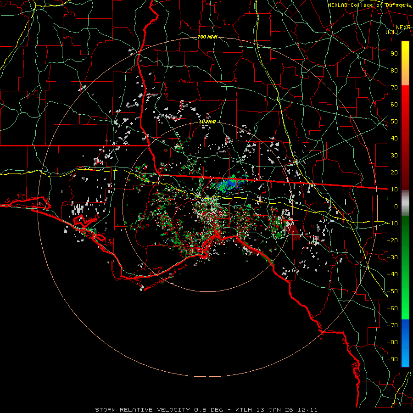Viewport: 413px width, 413px height.
Task: Click the 50 value on velocity scale
Action: [394, 122]
